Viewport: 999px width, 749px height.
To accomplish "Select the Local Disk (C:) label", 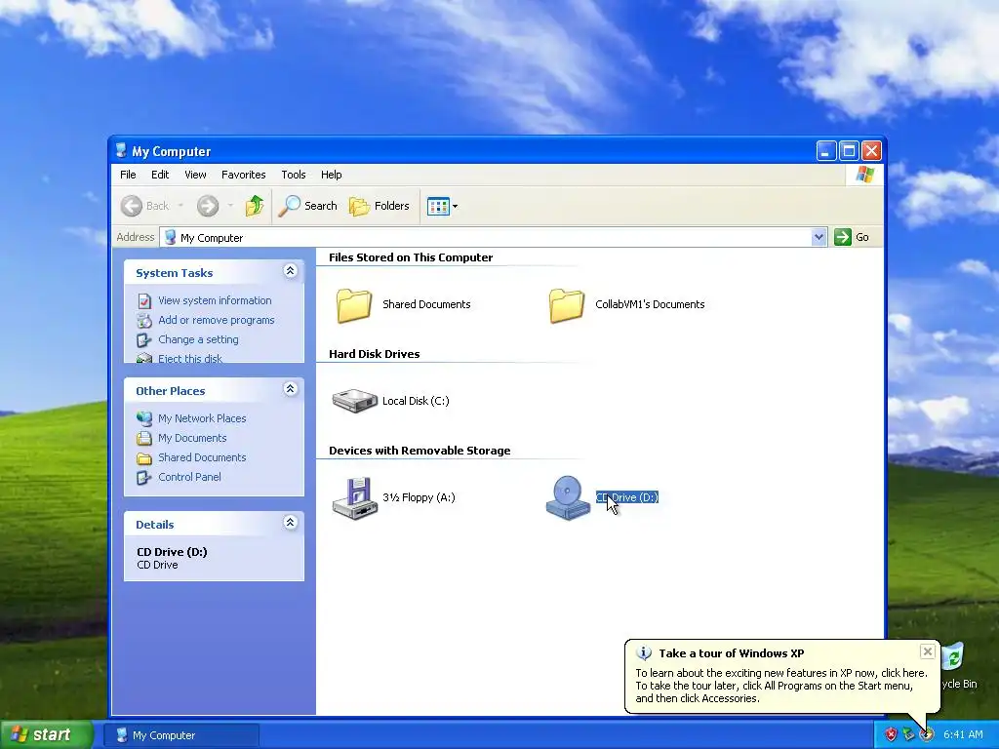I will 416,401.
